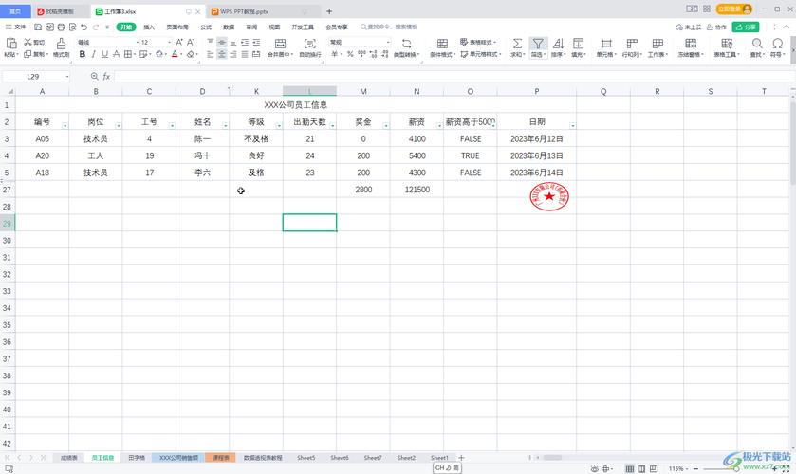Toggle Wrap Text (自动换行)
Viewport: 796px width, 474px height.
(x=309, y=45)
